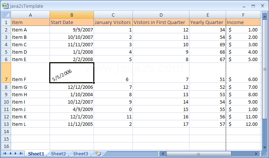Select column D header
269x158 pixels.
(x=161, y=15)
